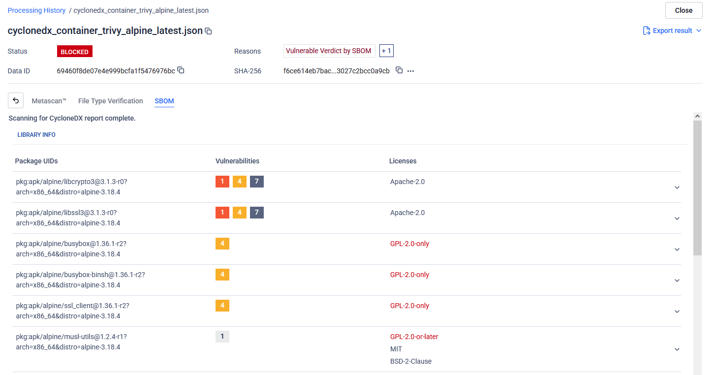Click the Export result file icon
The height and width of the screenshot is (375, 715).
pyautogui.click(x=647, y=31)
